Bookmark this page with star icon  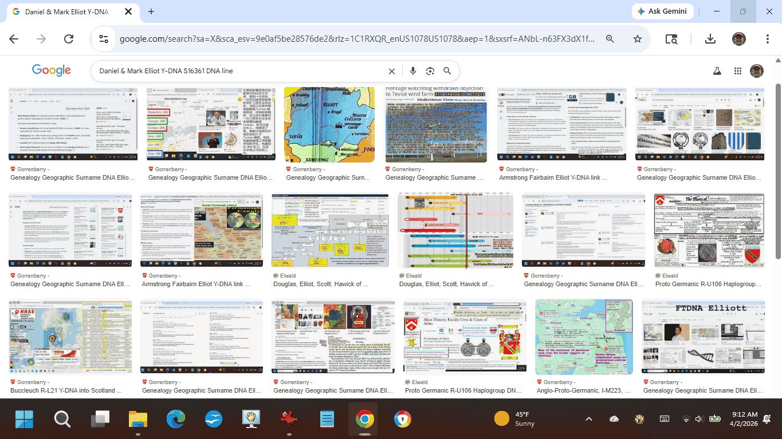pos(637,39)
